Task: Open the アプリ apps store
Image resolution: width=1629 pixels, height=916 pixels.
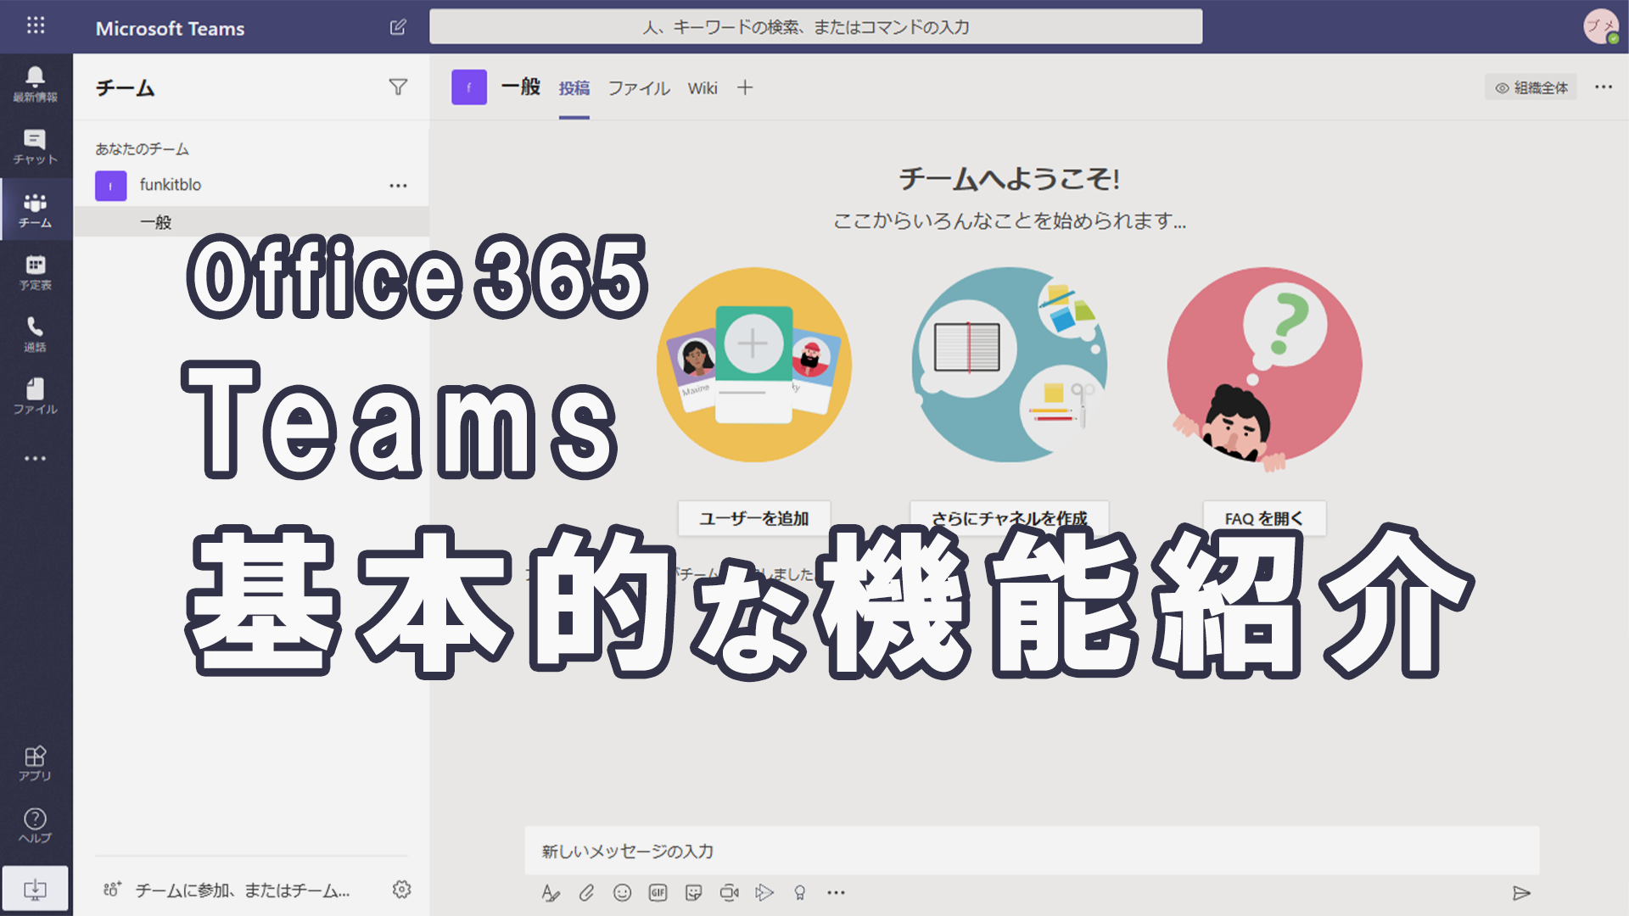Action: (x=35, y=763)
